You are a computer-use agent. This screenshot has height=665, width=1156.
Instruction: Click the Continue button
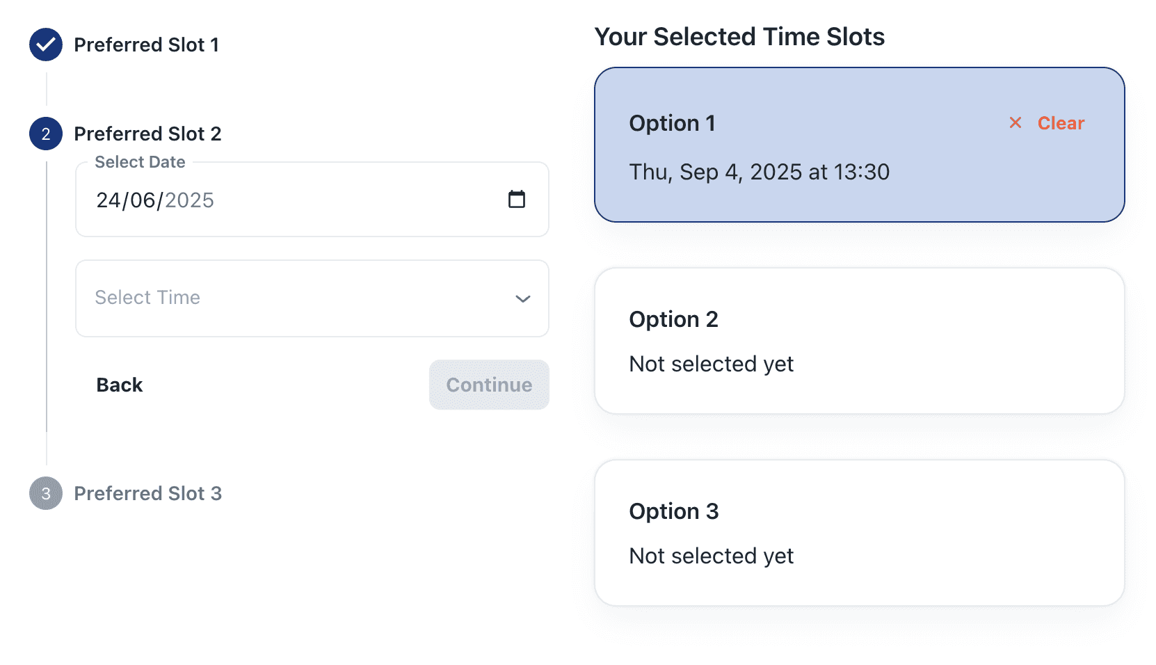[489, 385]
